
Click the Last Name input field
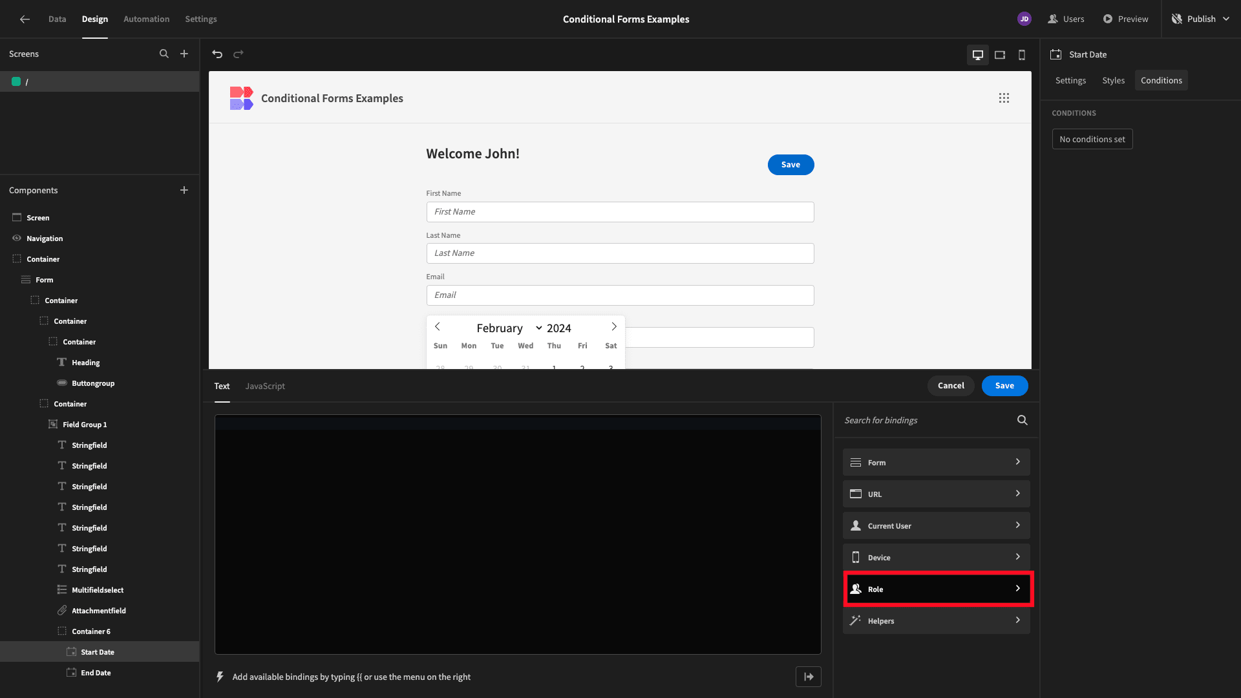620,253
